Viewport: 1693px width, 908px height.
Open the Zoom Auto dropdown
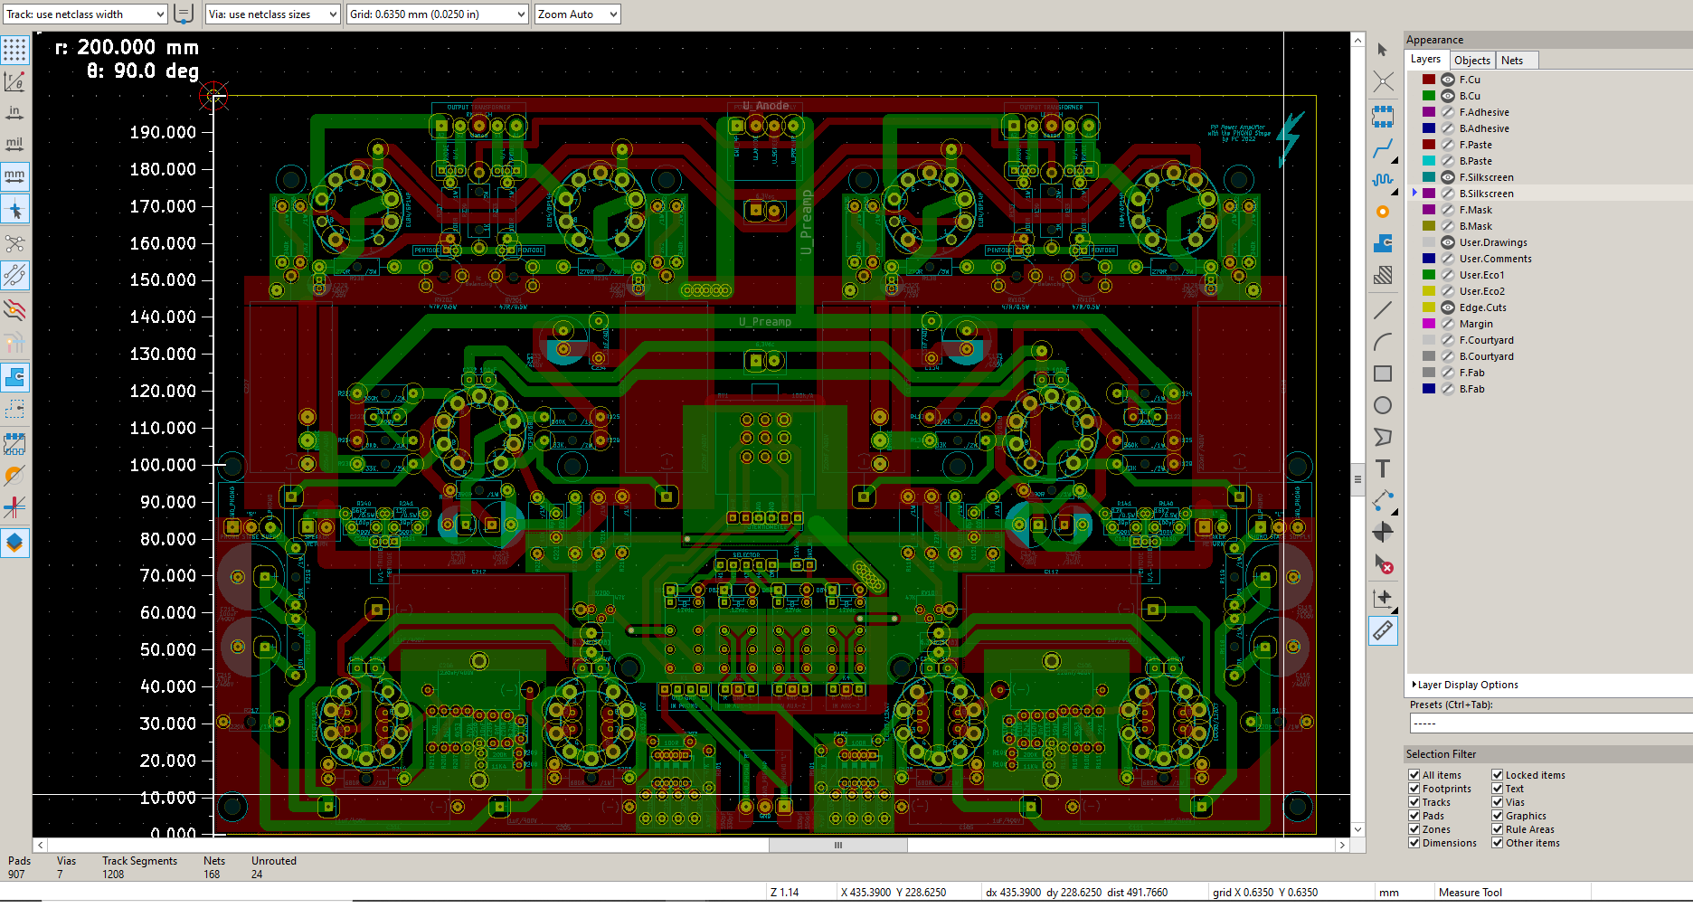point(578,14)
